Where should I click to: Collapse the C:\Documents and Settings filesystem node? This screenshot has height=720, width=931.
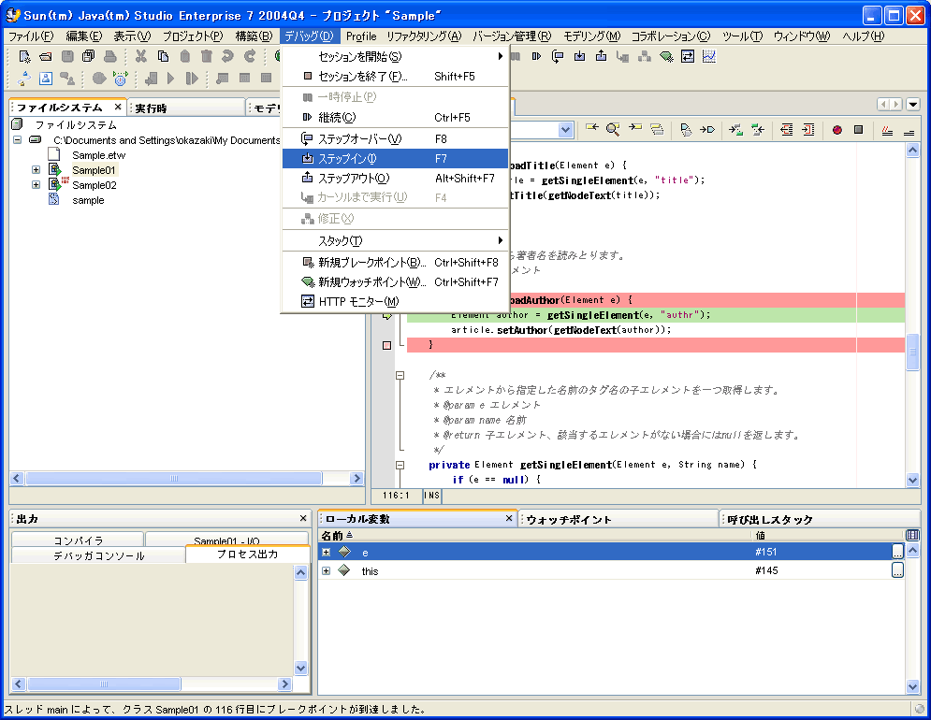coord(17,140)
